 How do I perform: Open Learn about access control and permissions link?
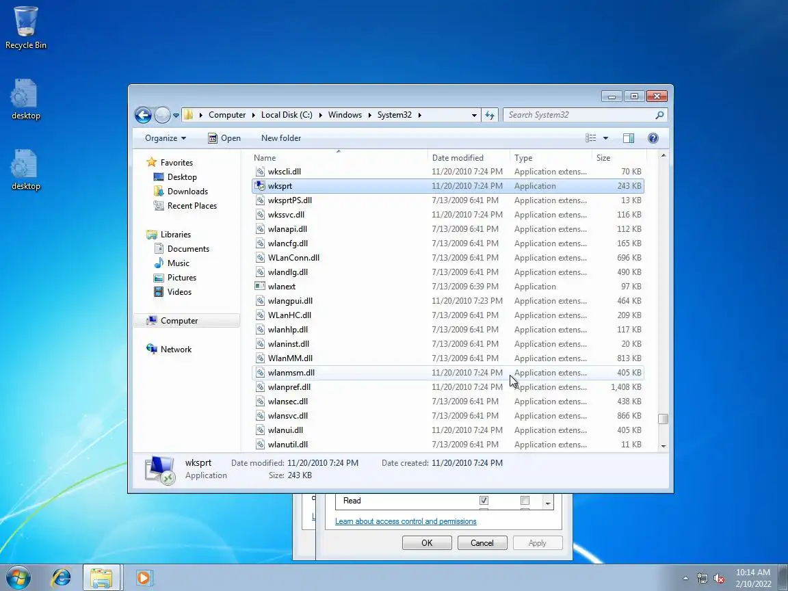[406, 522]
